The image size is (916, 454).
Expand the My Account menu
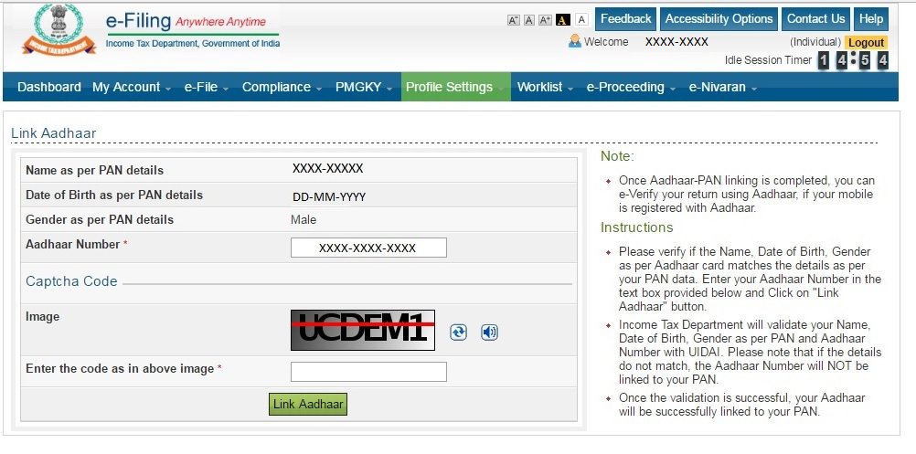point(131,88)
